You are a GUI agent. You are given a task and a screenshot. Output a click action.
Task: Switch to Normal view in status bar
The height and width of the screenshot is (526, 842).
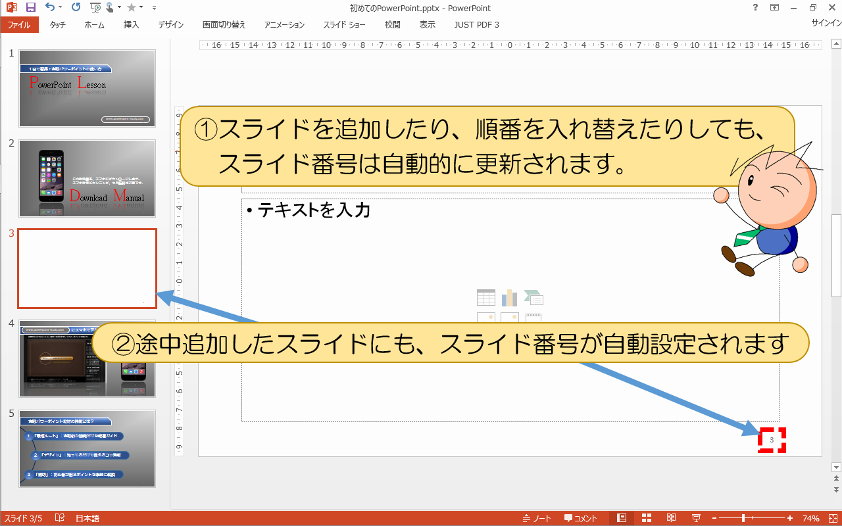(x=622, y=518)
